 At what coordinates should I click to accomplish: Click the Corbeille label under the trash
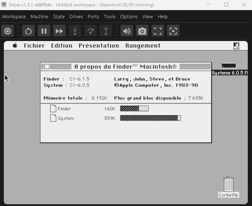(x=228, y=195)
